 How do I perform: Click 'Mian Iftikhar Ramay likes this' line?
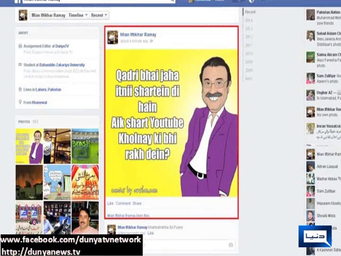(128, 215)
